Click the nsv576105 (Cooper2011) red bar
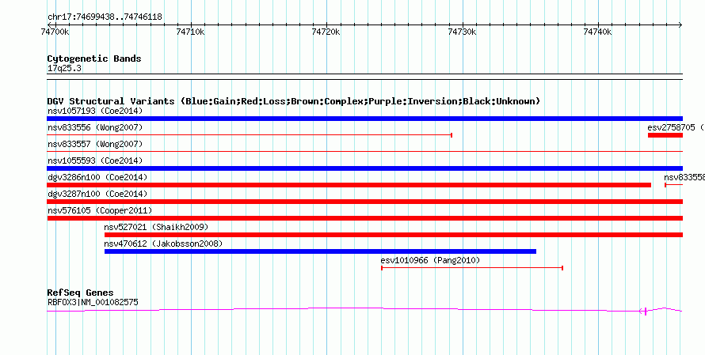This screenshot has height=355, width=705. pos(364,218)
